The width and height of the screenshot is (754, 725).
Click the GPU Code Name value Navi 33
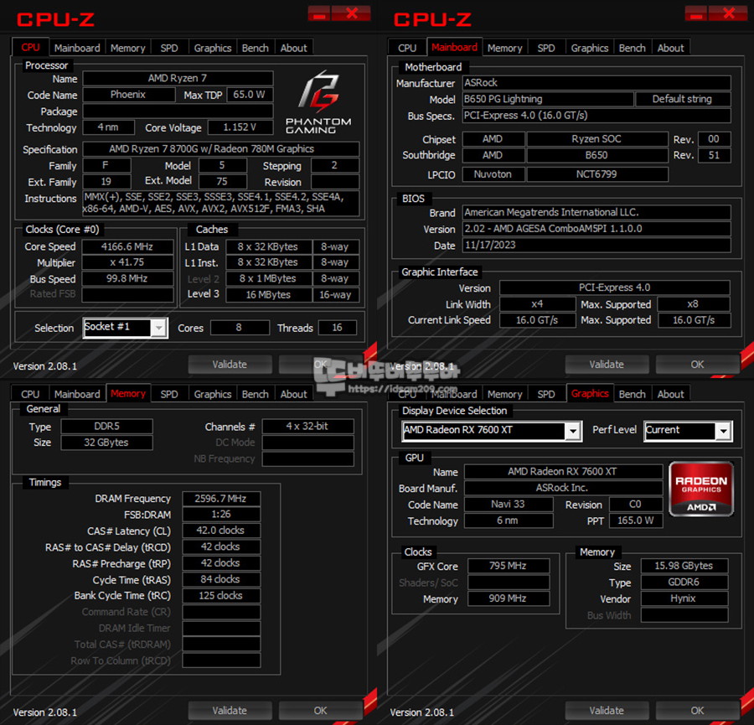tap(509, 505)
